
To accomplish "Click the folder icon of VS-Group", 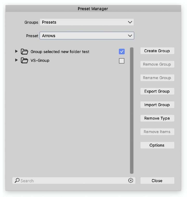I will click(24, 61).
